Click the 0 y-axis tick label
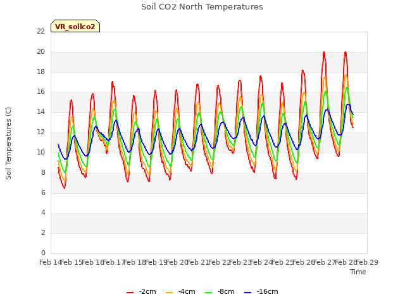The image size is (405, 304). [43, 253]
